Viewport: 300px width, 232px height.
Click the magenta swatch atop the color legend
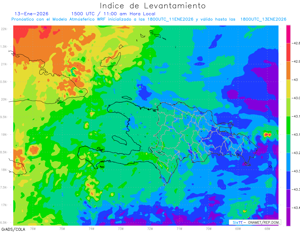[x=288, y=34]
